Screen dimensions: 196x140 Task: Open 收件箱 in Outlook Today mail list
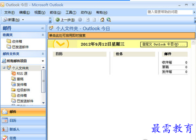[x=167, y=63]
